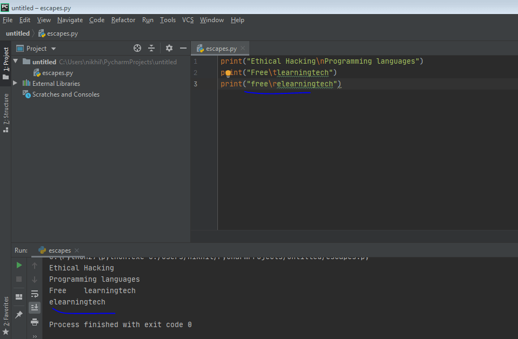Click 'elearningtech' output line
The height and width of the screenshot is (339, 518).
tap(77, 302)
